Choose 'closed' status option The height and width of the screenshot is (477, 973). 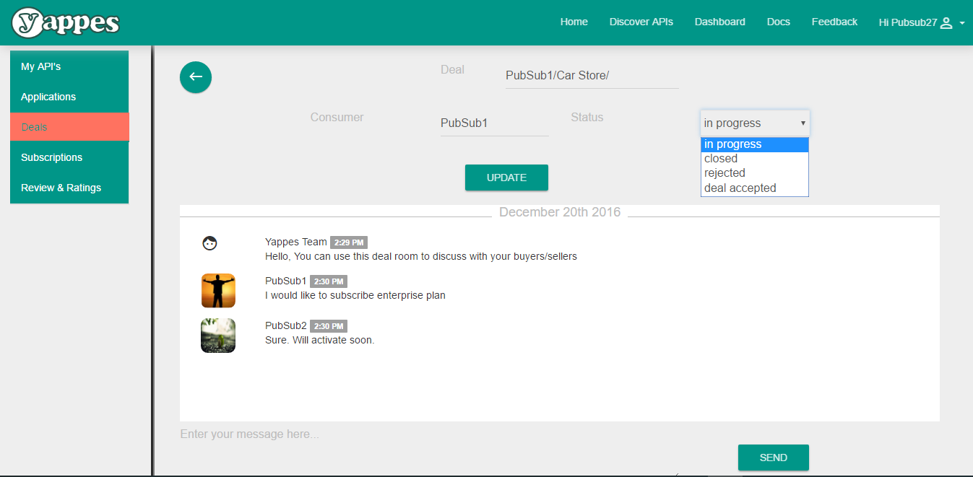[x=755, y=159]
